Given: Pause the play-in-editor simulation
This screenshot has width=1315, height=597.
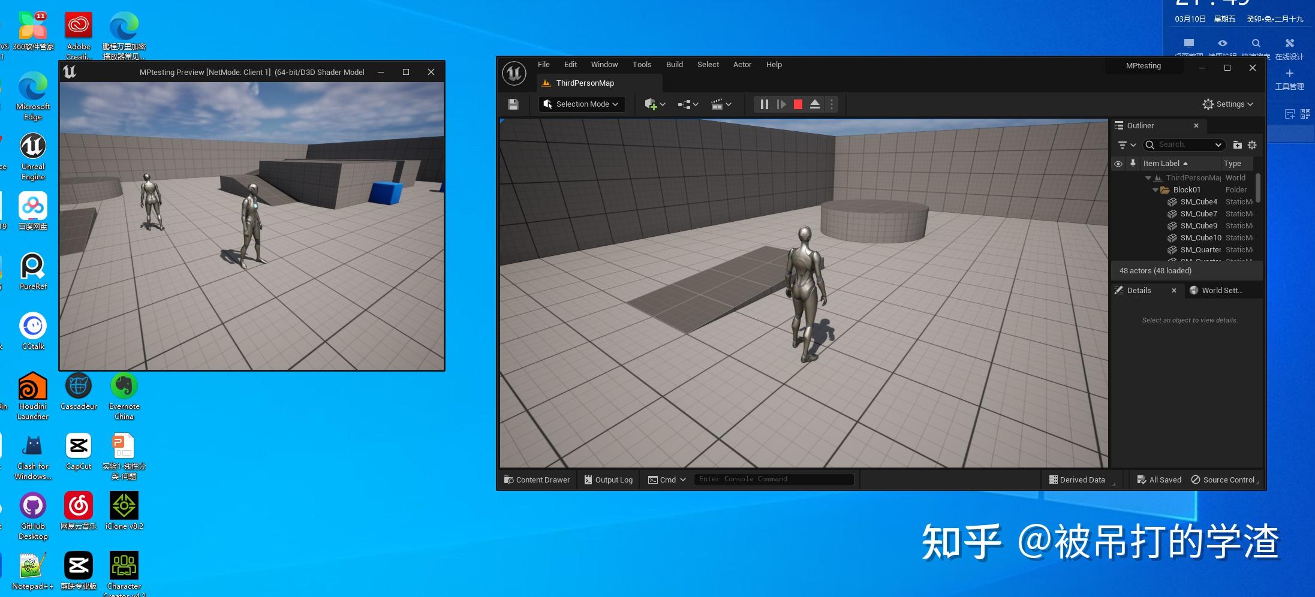Looking at the screenshot, I should (x=764, y=104).
